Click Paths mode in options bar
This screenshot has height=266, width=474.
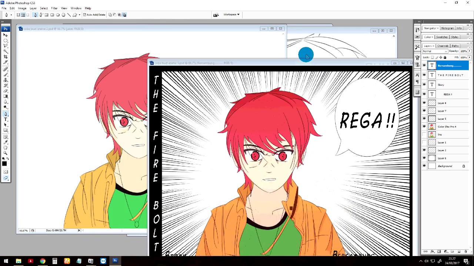pos(23,15)
